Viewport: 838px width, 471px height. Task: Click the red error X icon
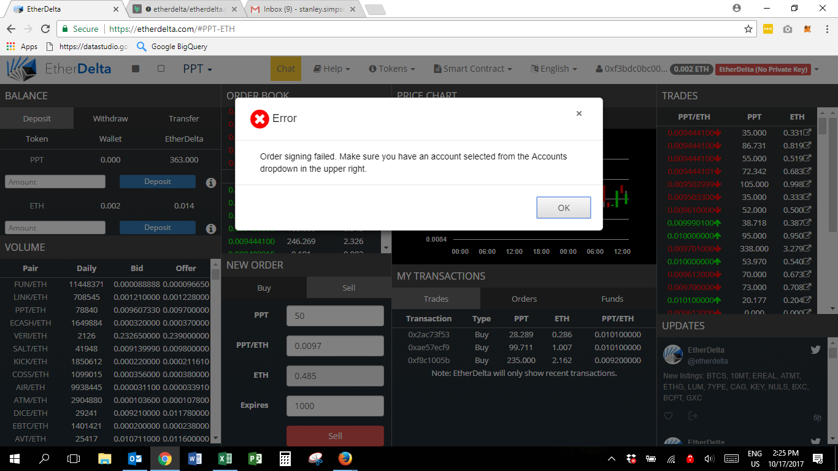coord(259,119)
